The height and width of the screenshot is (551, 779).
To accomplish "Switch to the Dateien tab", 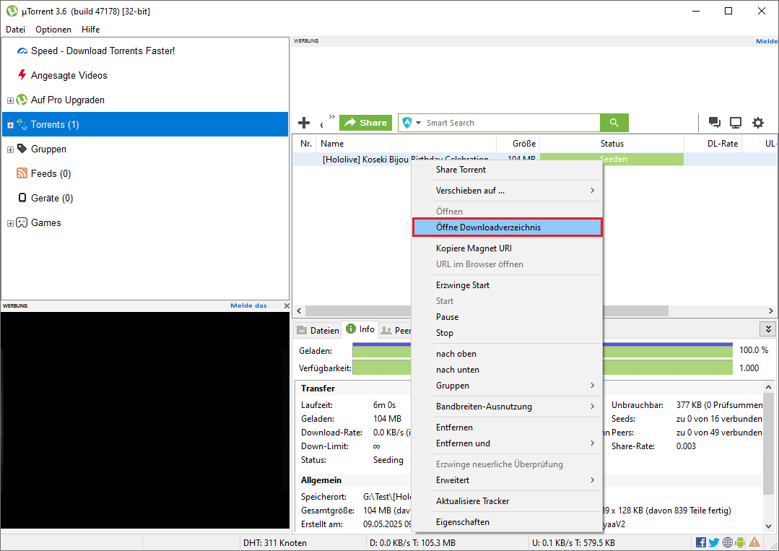I will click(x=318, y=330).
